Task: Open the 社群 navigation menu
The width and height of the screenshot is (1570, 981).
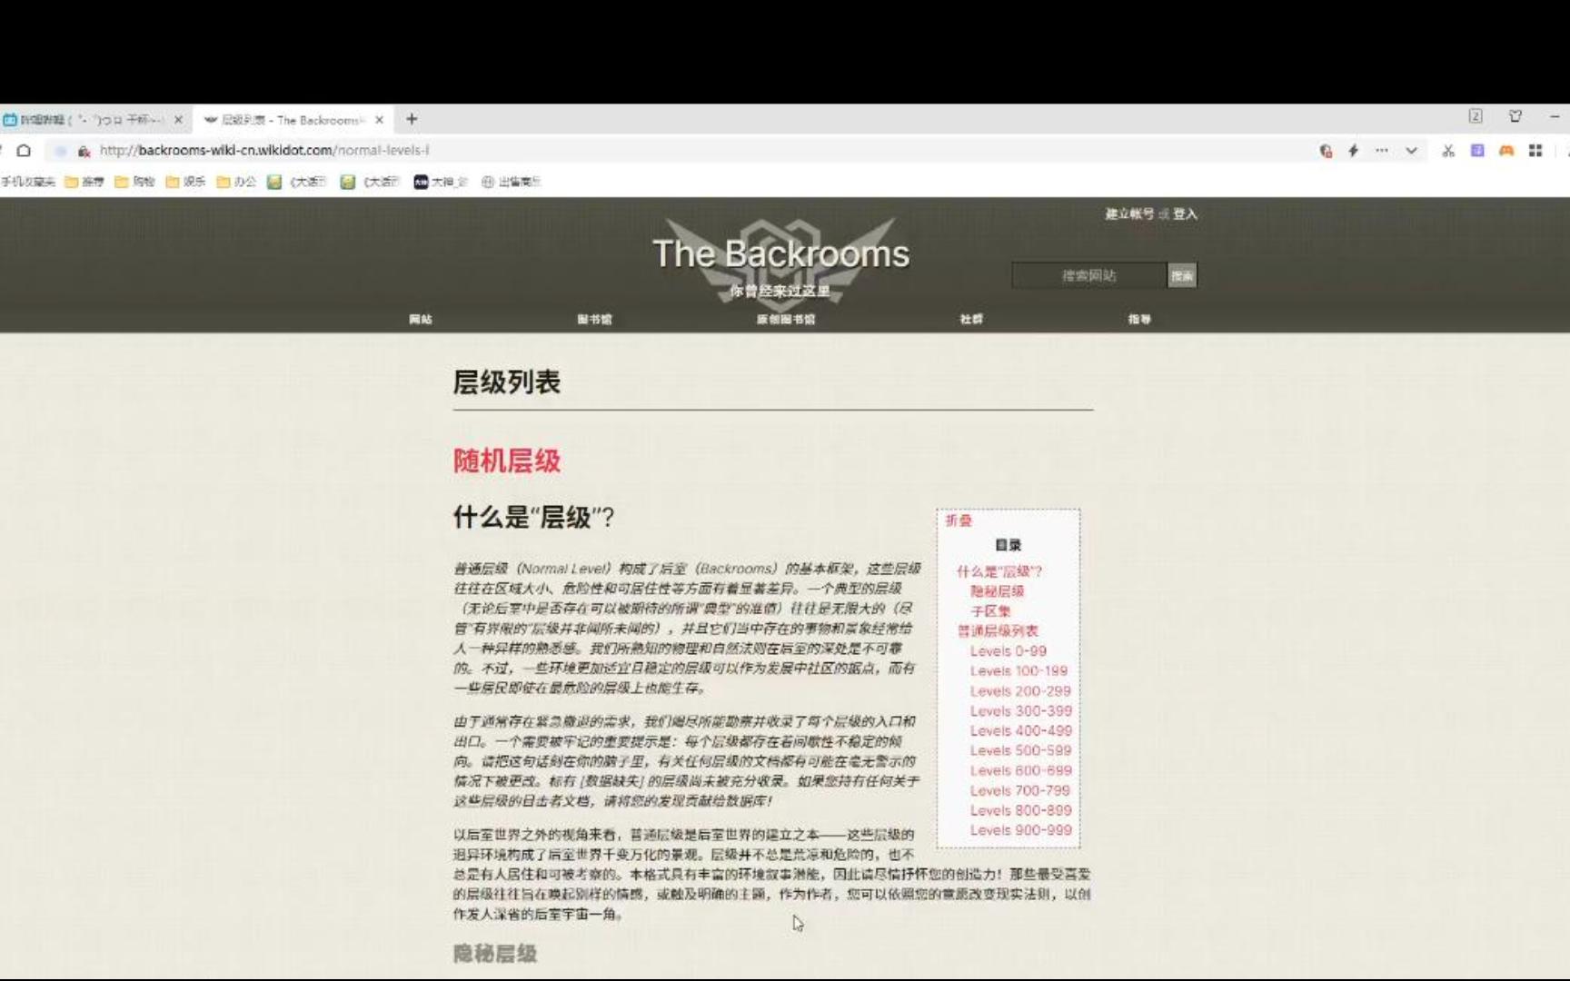Action: 971,320
